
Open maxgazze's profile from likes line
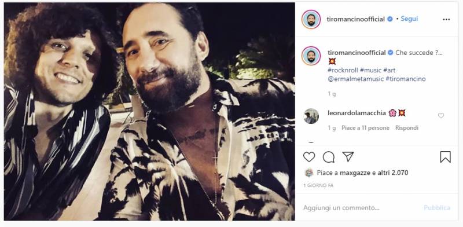[355, 173]
